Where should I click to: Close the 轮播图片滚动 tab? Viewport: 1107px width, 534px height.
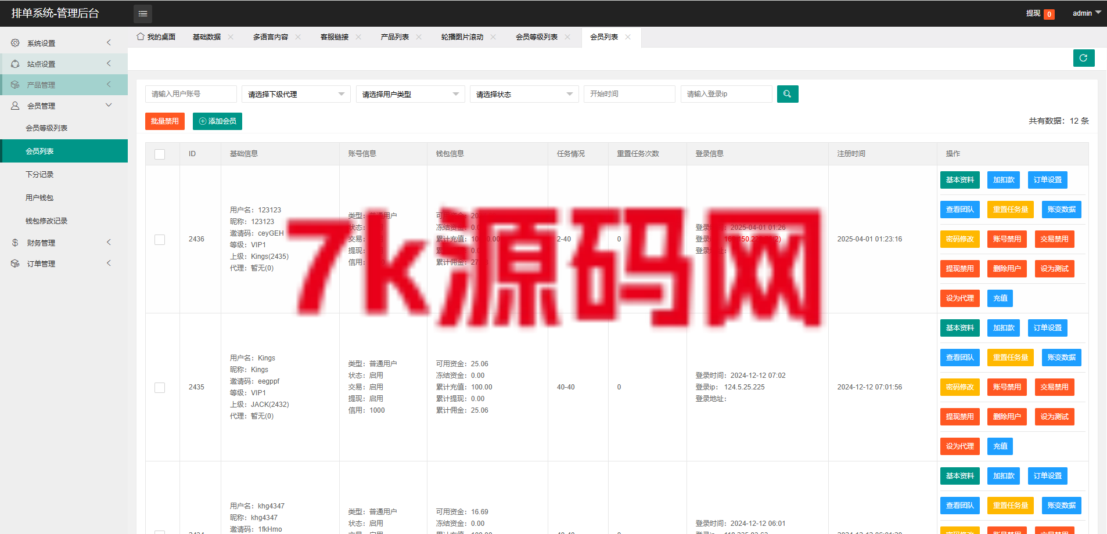pos(493,37)
